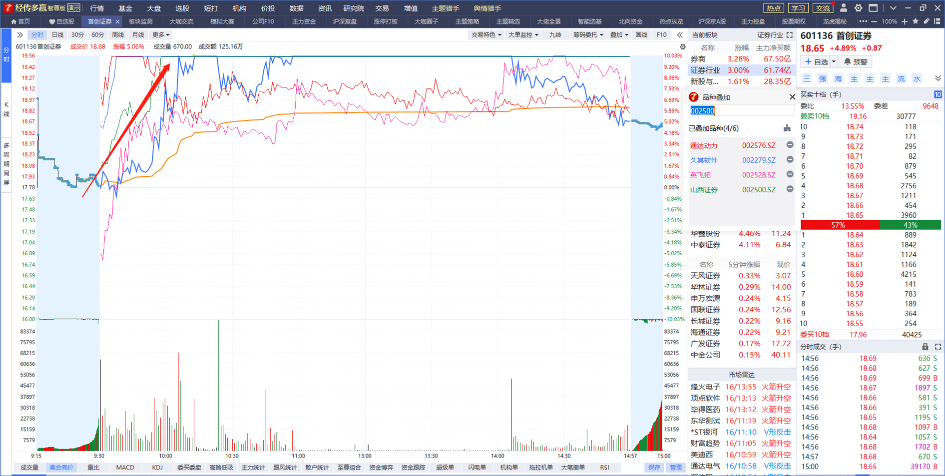Click the lock icon in 分时成交 header

925,347
